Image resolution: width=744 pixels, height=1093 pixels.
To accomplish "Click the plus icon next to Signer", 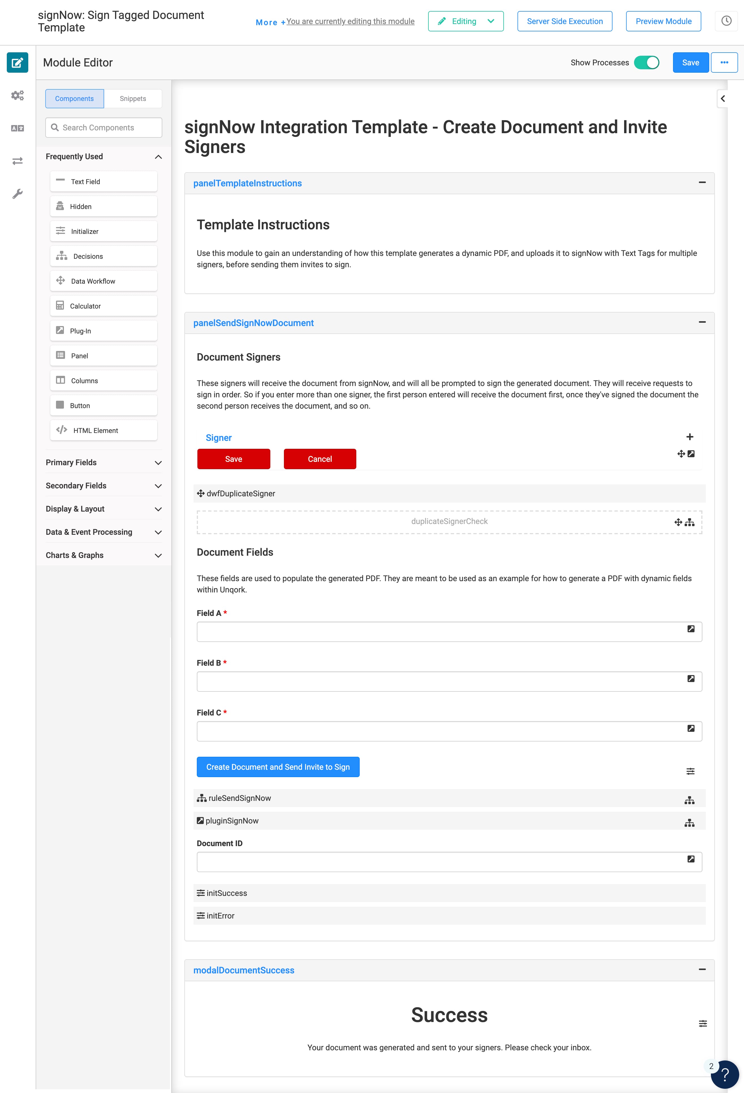I will click(x=689, y=437).
